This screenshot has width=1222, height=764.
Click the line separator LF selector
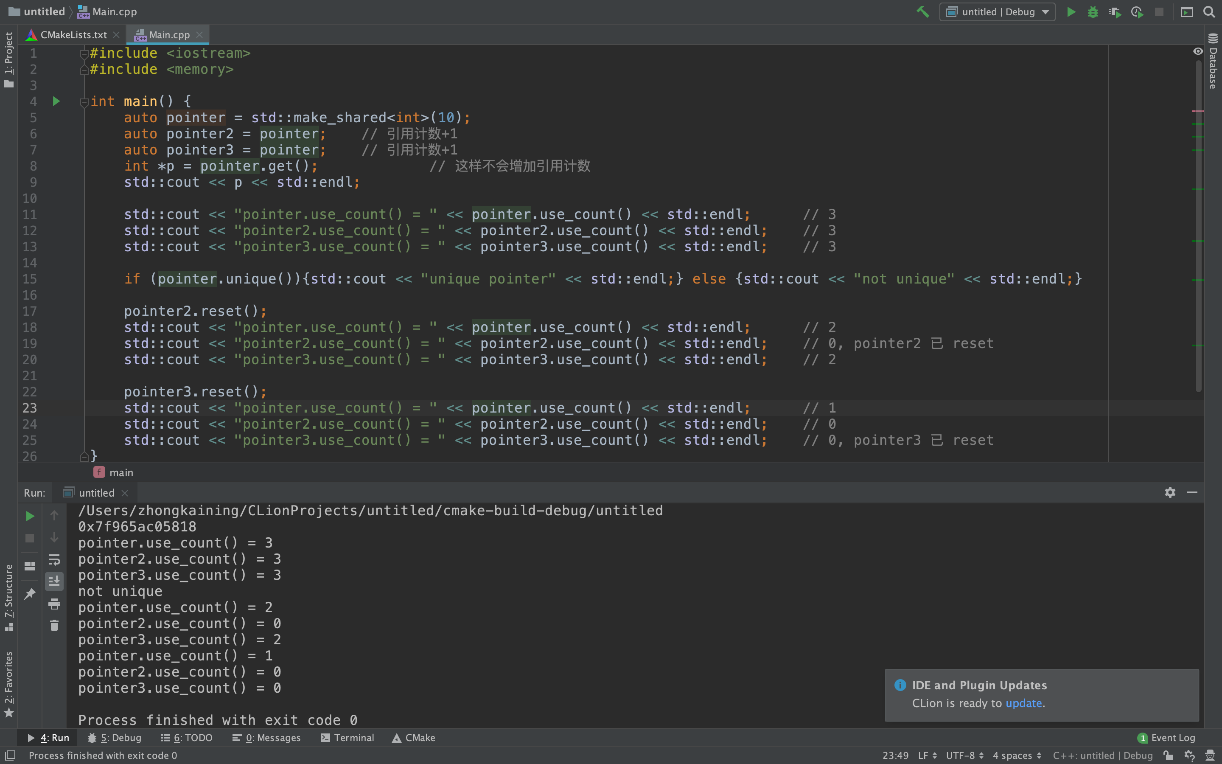pos(927,756)
